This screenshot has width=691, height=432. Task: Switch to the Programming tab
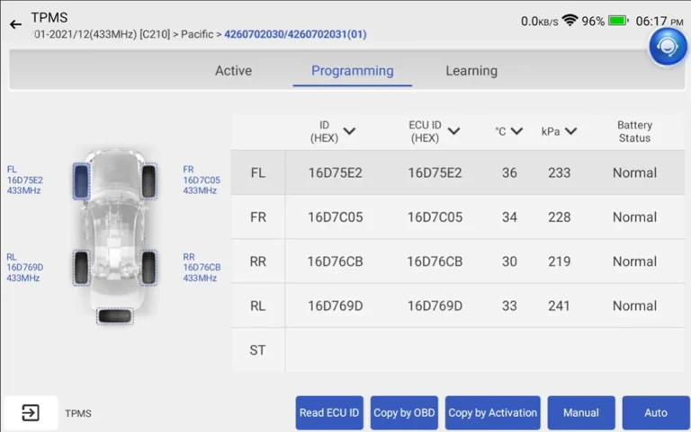(352, 71)
